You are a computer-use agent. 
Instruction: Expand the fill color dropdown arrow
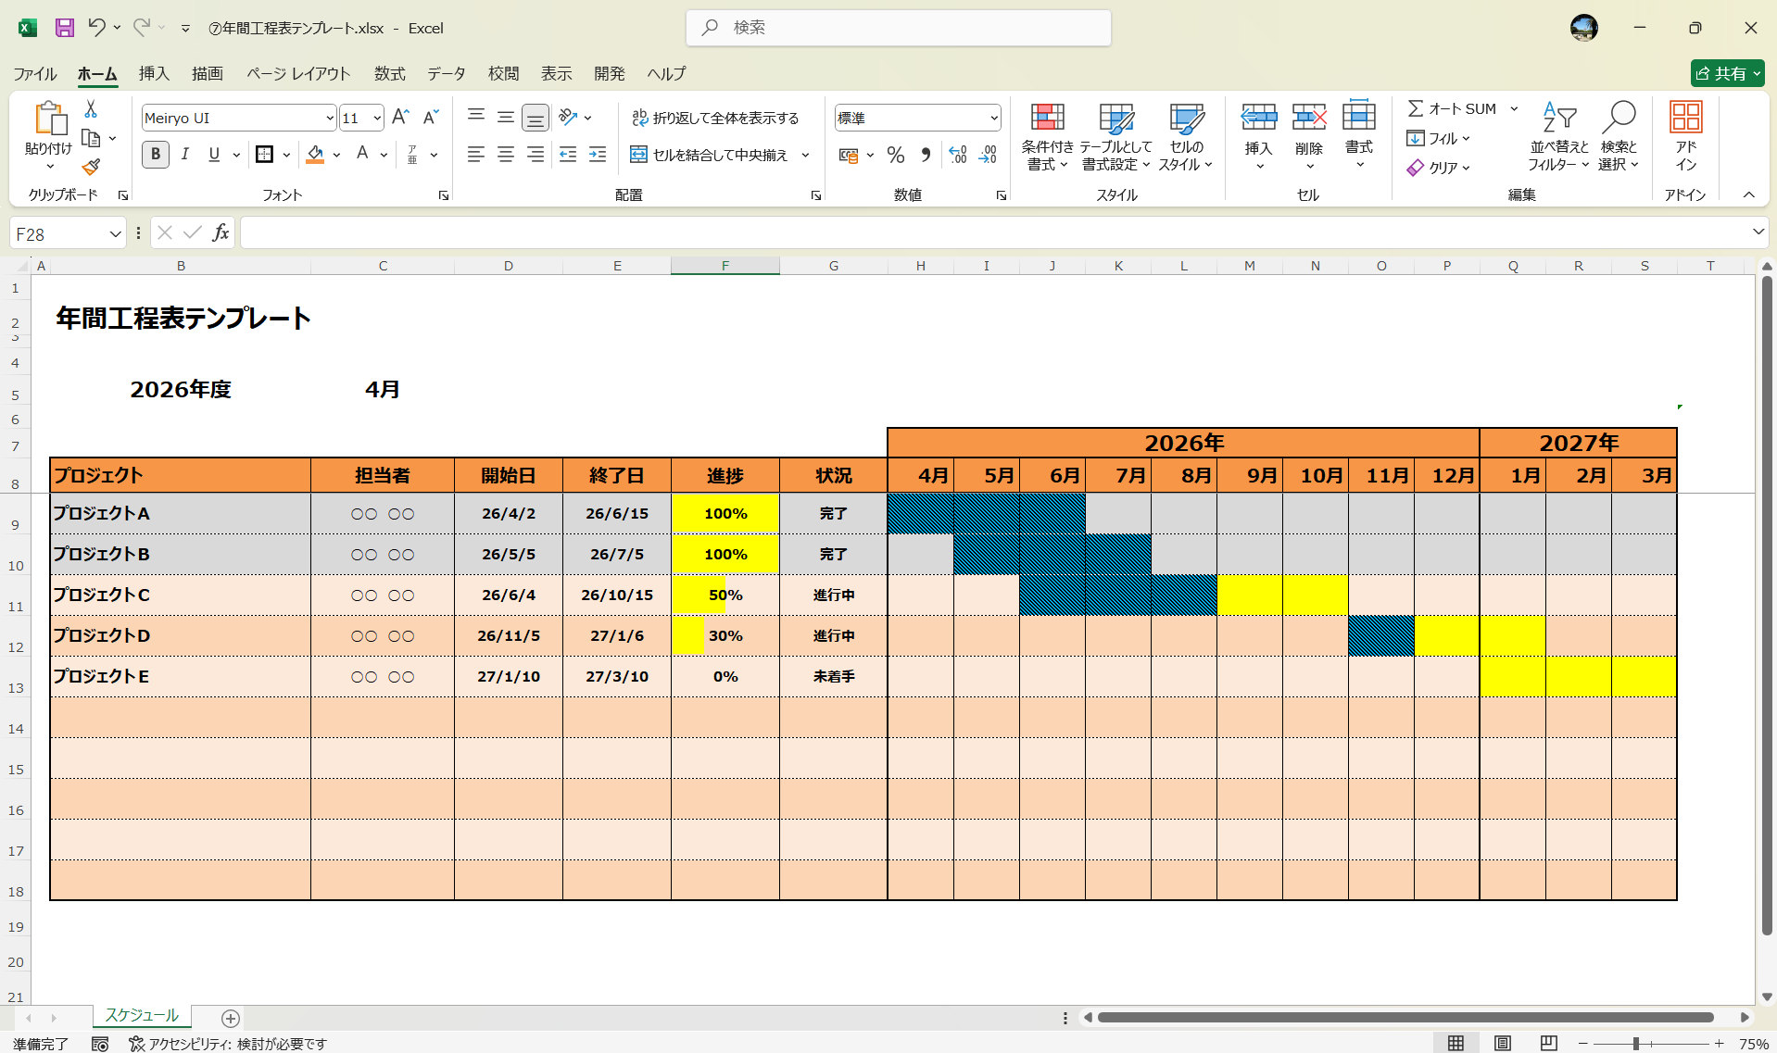pos(336,155)
